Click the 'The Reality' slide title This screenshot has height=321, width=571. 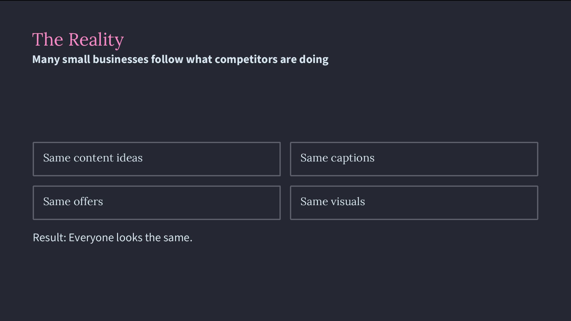[x=78, y=40]
